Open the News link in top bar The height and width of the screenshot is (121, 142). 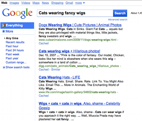point(45,3)
